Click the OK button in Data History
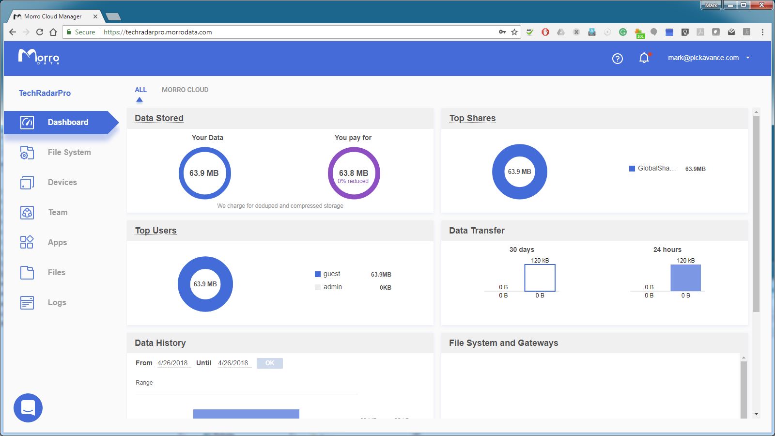775x436 pixels. [x=270, y=363]
